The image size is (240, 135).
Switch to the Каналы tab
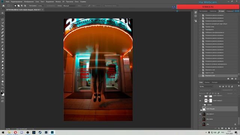point(207,82)
